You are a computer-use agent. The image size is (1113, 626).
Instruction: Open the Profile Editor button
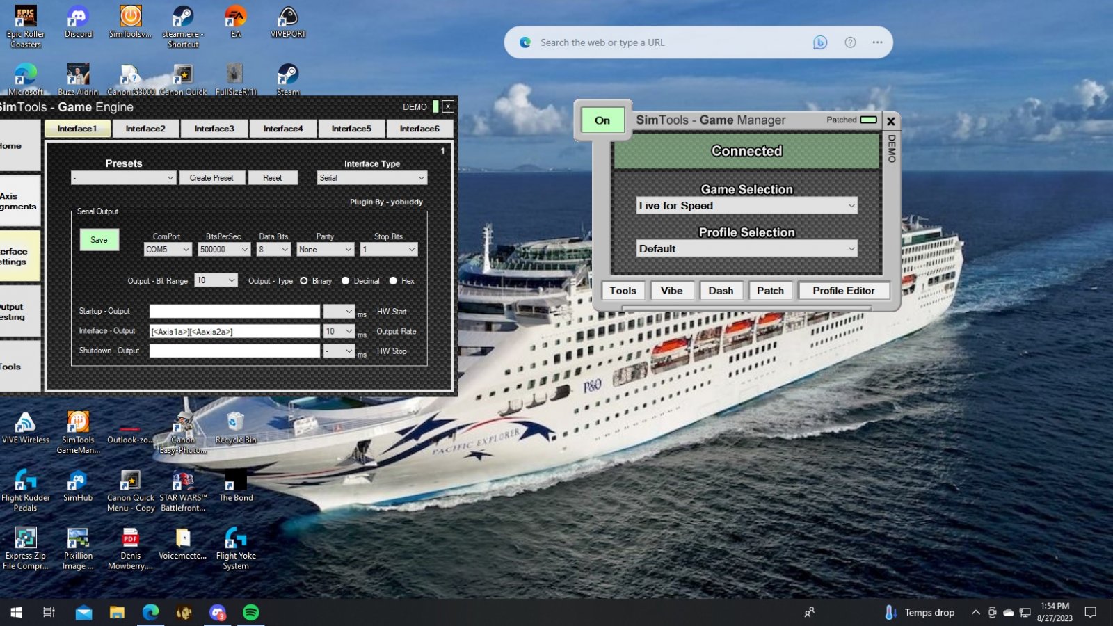[x=843, y=291]
